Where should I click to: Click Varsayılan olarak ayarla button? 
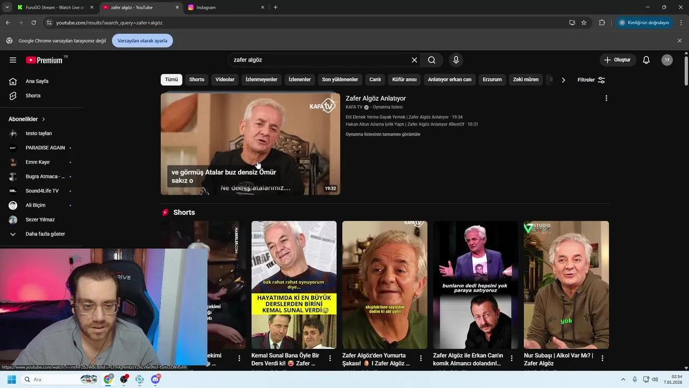pos(142,40)
